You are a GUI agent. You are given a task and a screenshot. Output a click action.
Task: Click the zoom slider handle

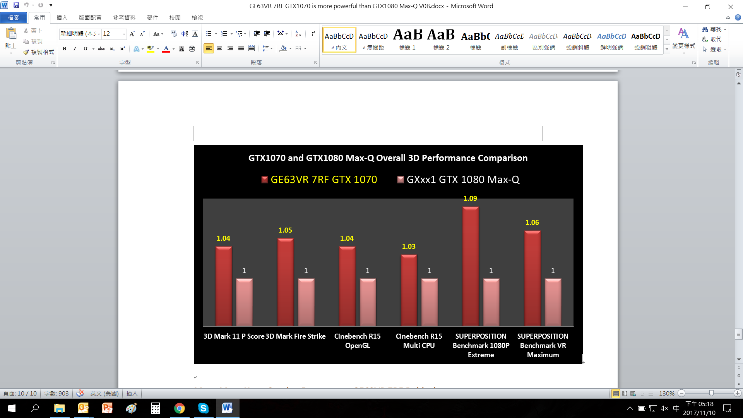point(711,393)
